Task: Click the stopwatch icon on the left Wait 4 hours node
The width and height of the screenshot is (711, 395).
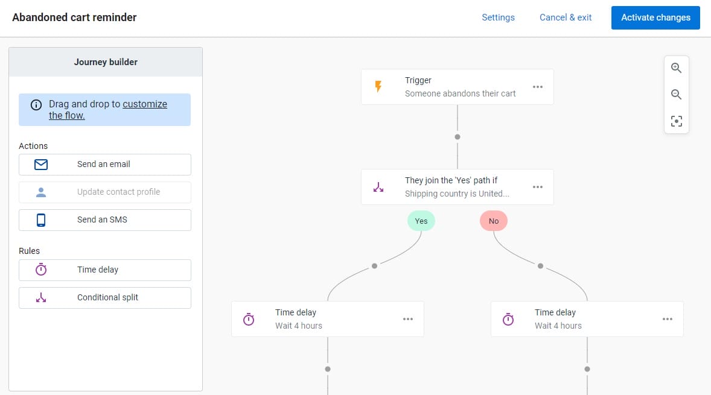Action: [x=249, y=318]
